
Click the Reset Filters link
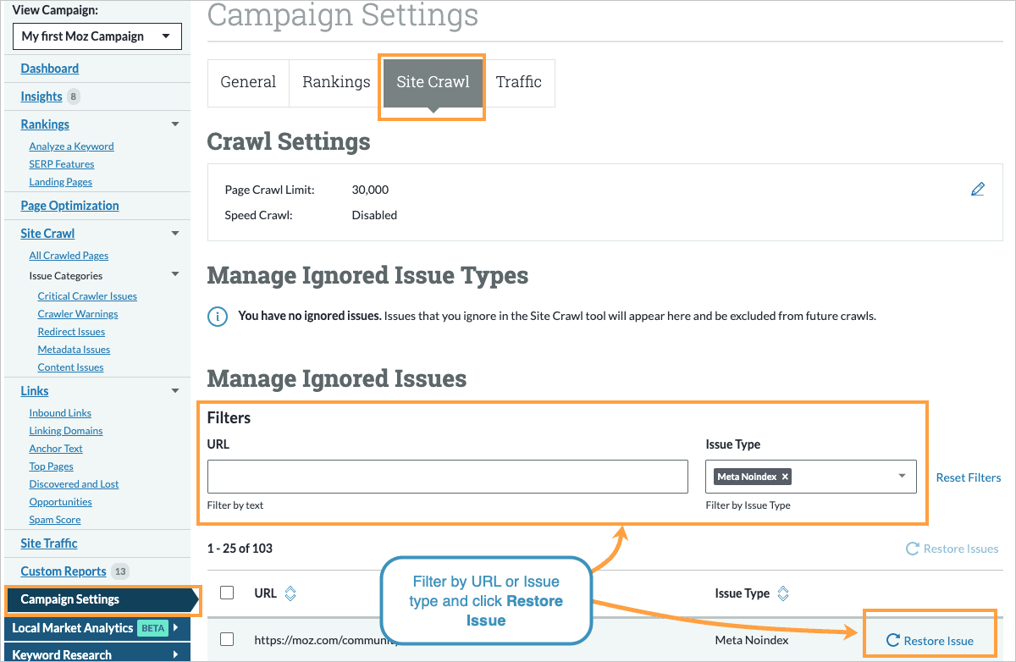[968, 477]
